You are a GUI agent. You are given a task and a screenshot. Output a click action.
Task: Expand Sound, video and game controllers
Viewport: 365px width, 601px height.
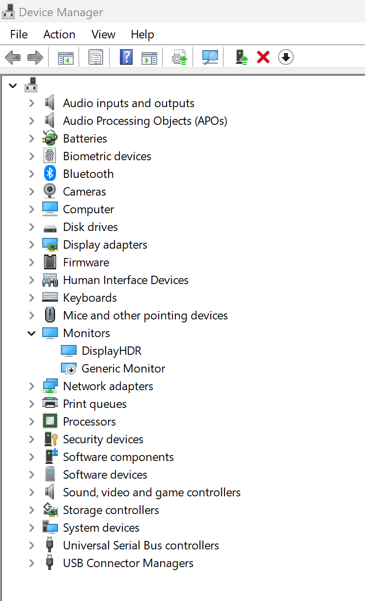[x=31, y=492]
